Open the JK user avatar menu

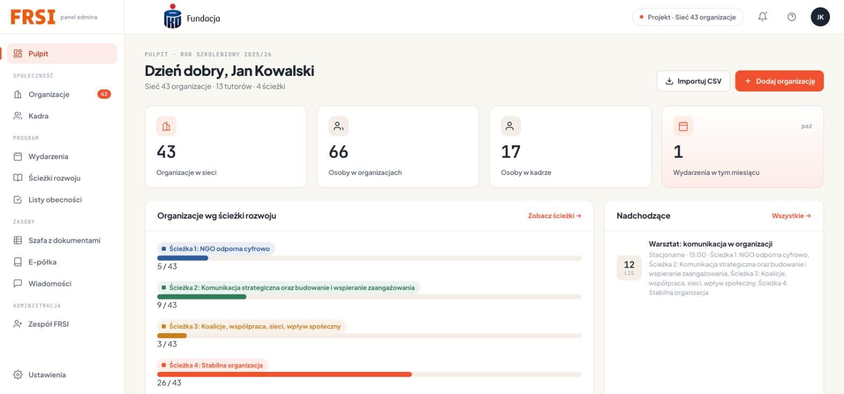point(820,17)
